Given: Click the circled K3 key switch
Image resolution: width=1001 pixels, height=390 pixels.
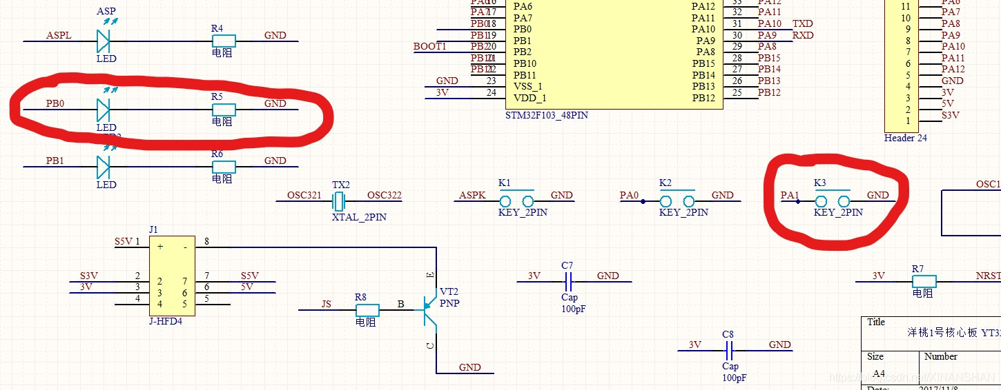Looking at the screenshot, I should click(832, 201).
